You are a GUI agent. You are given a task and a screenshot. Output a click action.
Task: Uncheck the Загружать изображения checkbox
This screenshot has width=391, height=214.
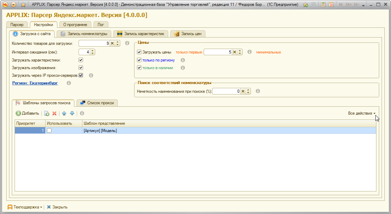[81, 67]
